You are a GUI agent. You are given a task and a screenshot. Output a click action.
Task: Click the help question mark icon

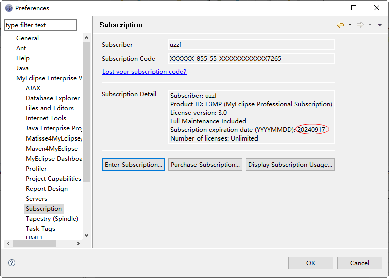point(12,263)
